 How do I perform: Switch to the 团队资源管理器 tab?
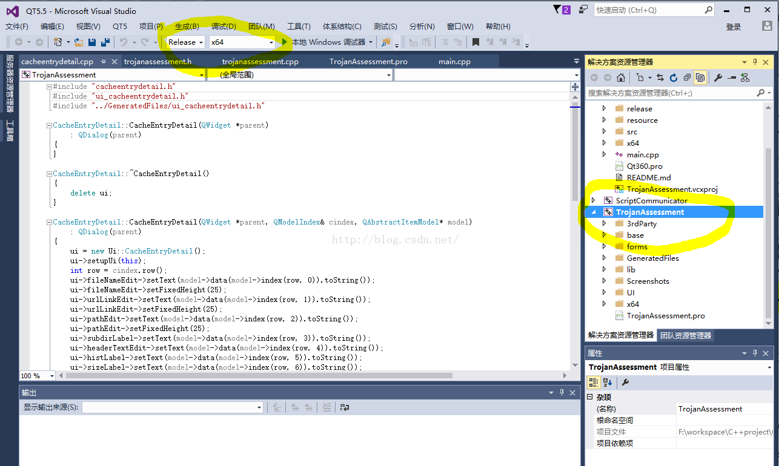tap(686, 335)
